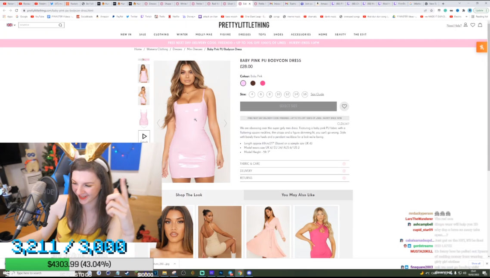Open the Reading list in bookmarks bar
This screenshot has height=278, width=490.
pyautogui.click(x=479, y=16)
